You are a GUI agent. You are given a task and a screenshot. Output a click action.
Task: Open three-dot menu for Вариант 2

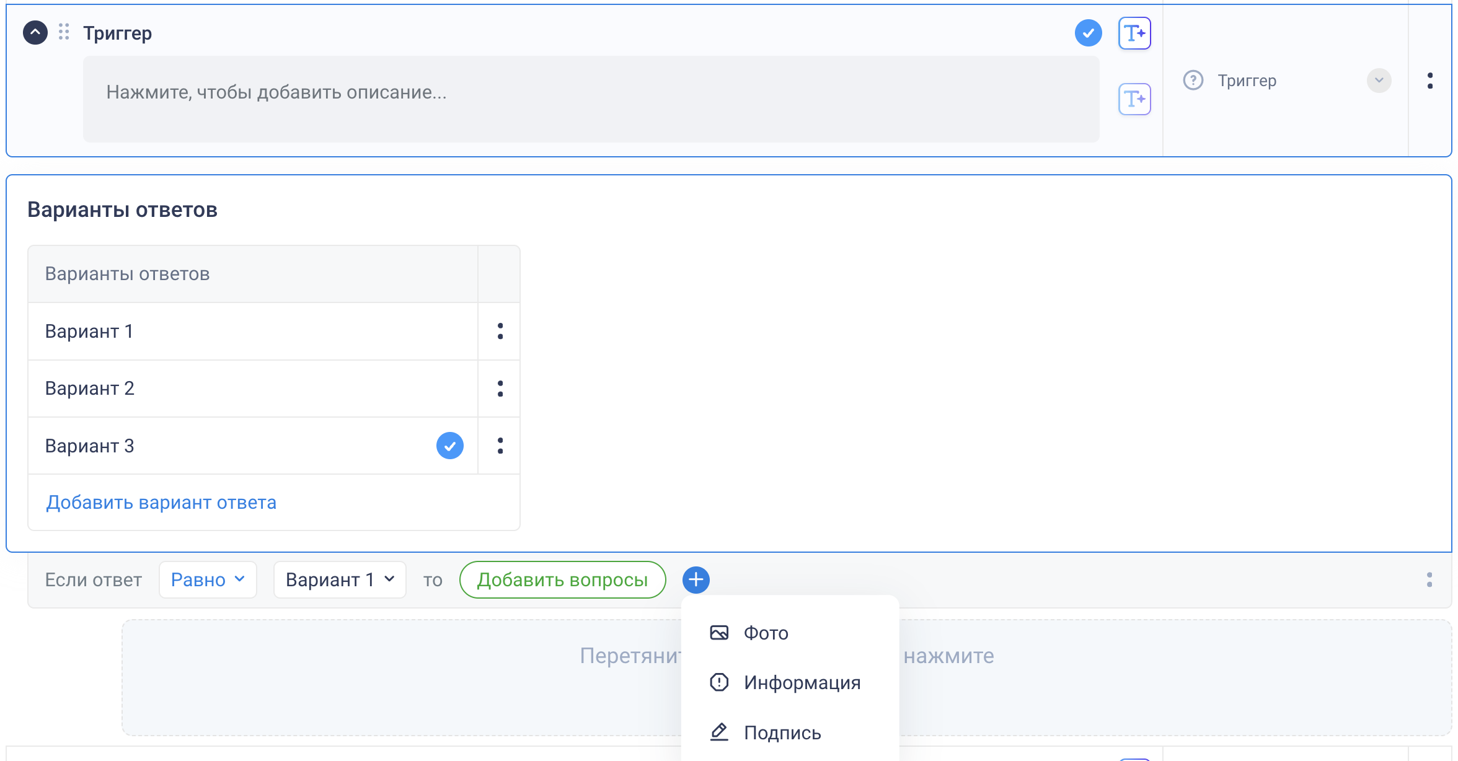[500, 389]
